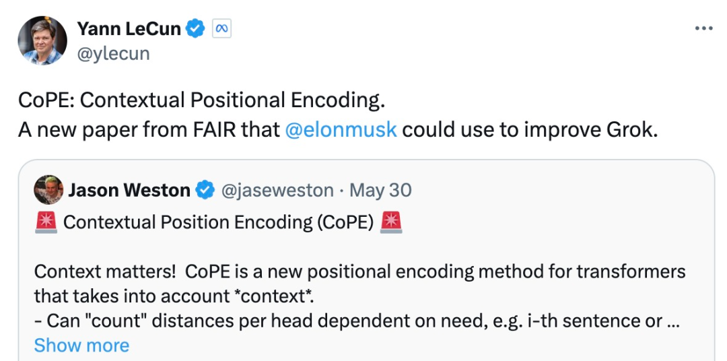
Task: Click the Contextual Position Encoding (CoPE) heading
Action: (x=218, y=223)
